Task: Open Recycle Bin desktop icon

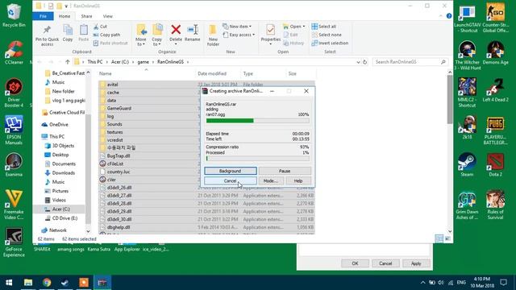Action: [14, 14]
